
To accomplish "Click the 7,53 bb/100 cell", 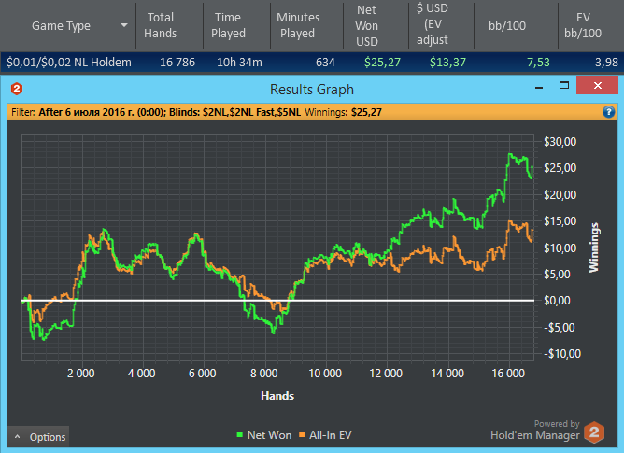I will point(538,63).
